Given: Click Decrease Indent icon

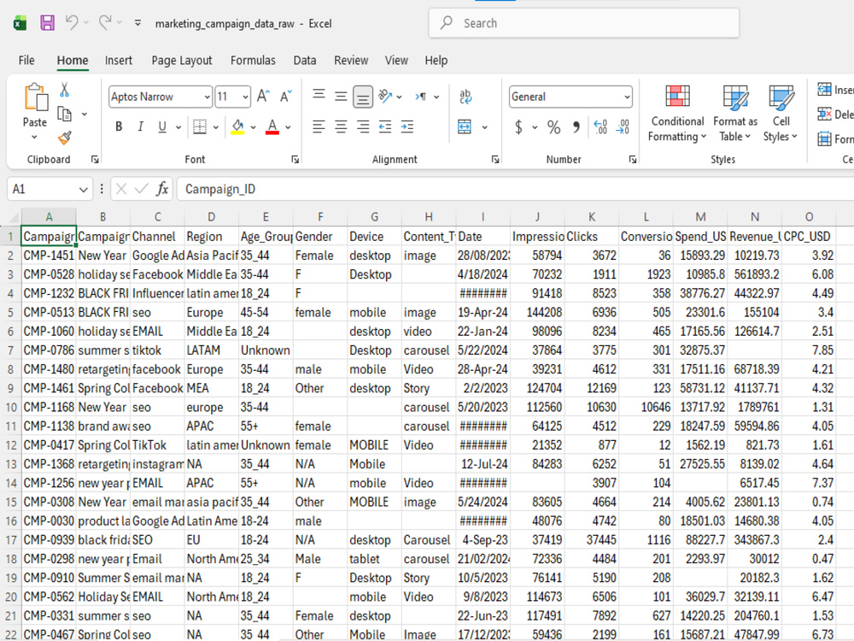Looking at the screenshot, I should 385,127.
